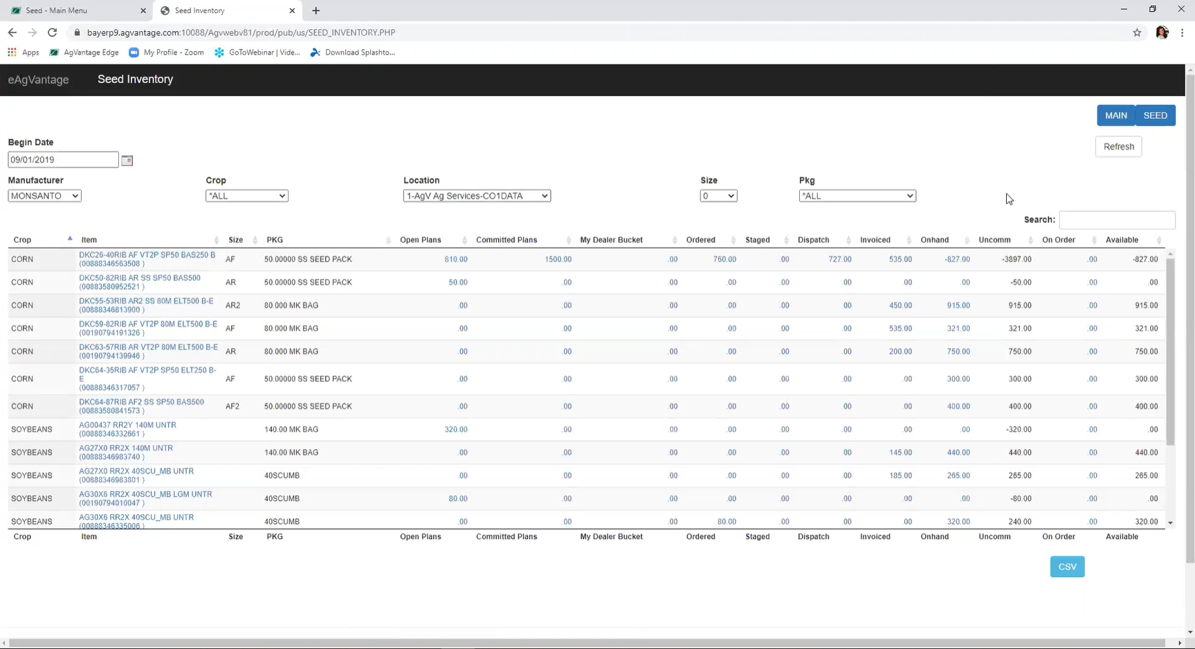Click the table scrollbar down arrow
1195x649 pixels.
[1170, 523]
